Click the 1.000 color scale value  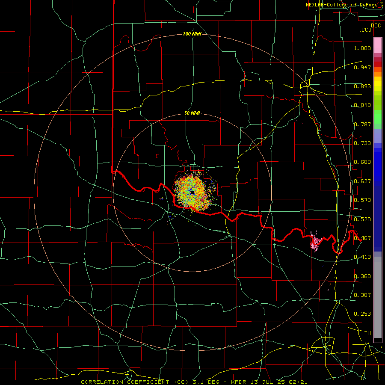[x=362, y=48]
